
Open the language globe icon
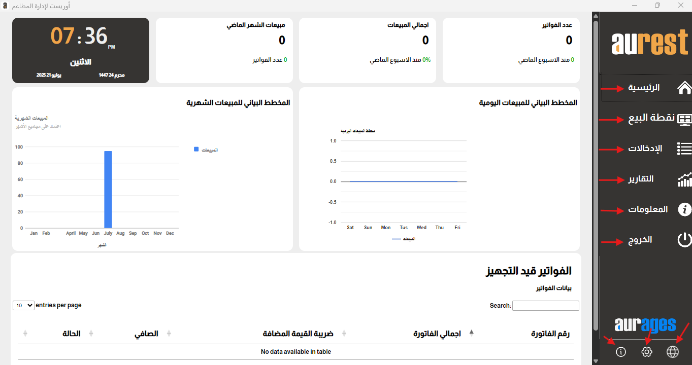coord(672,352)
